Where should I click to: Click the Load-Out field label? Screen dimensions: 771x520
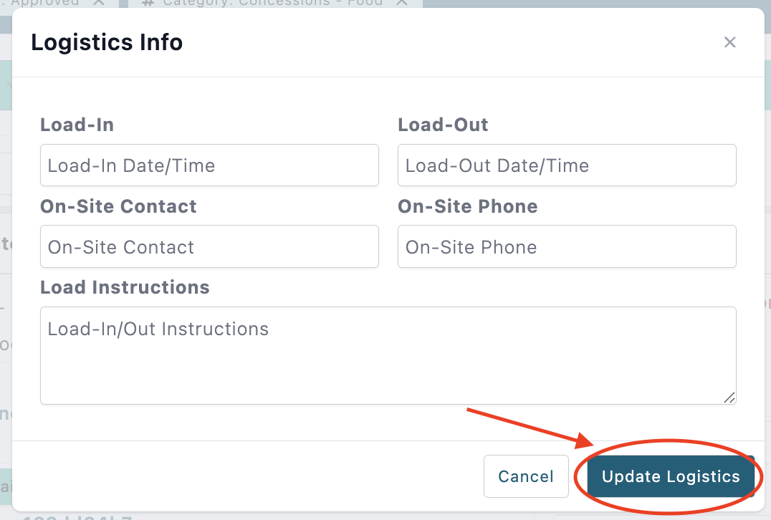[443, 125]
